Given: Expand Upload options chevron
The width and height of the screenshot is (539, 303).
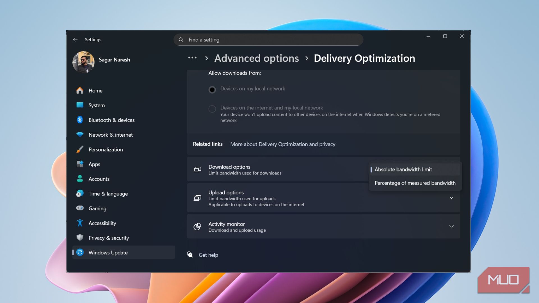Looking at the screenshot, I should point(451,198).
